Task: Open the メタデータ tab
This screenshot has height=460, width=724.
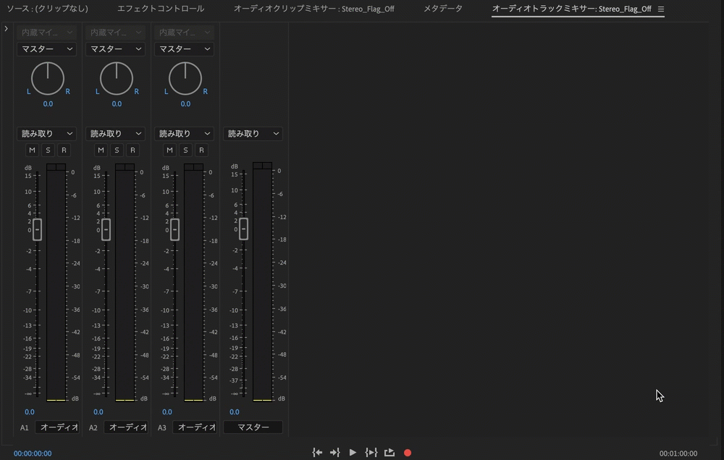Action: click(443, 9)
